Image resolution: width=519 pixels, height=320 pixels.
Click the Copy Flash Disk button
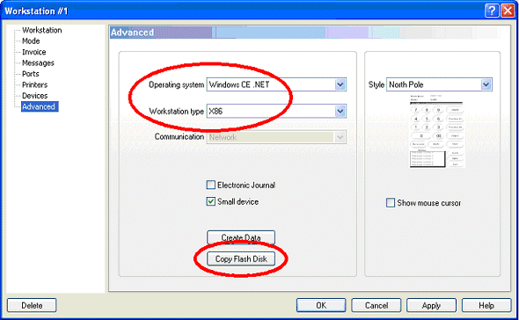[x=241, y=258]
